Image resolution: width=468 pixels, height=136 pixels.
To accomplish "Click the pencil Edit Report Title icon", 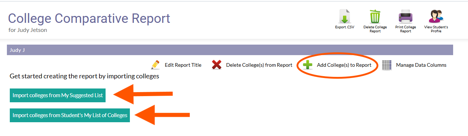I will coord(156,65).
